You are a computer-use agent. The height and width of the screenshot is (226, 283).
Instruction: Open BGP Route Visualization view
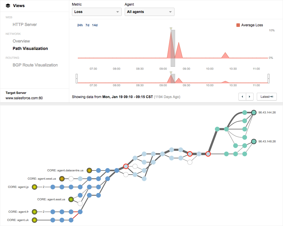35,65
